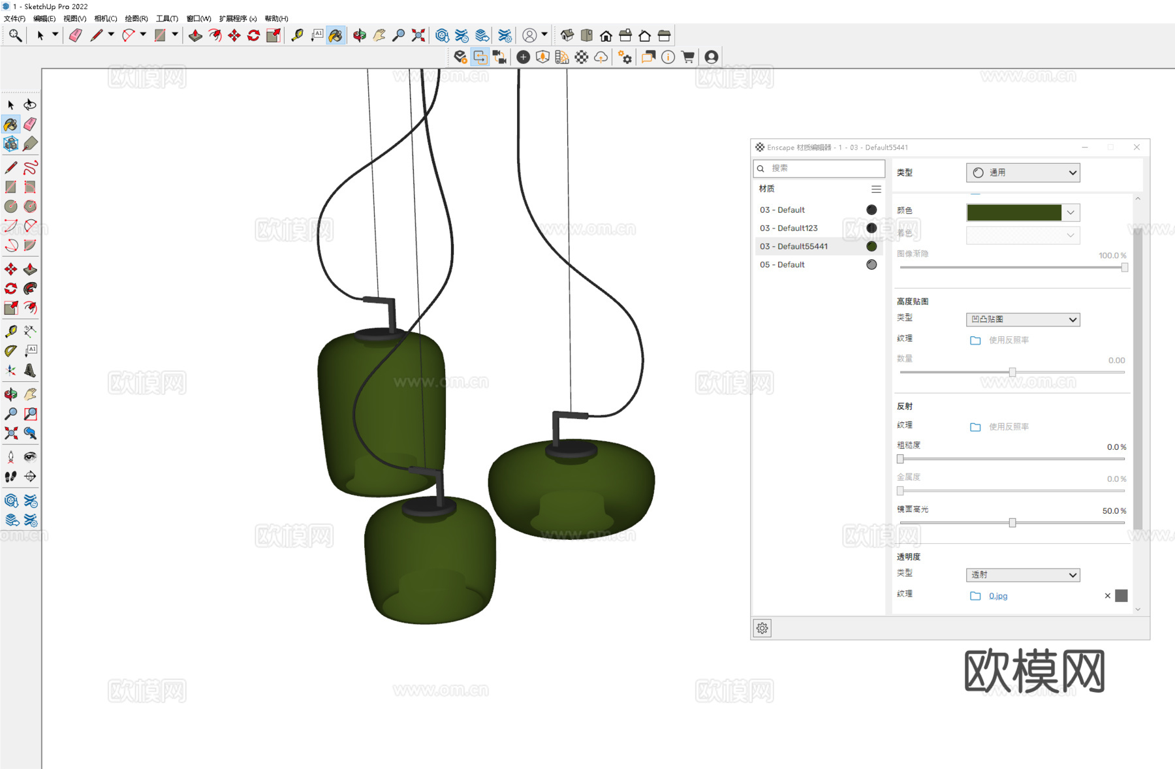Select the Protractor tool in left toolbar
The image size is (1175, 769).
pyautogui.click(x=11, y=351)
